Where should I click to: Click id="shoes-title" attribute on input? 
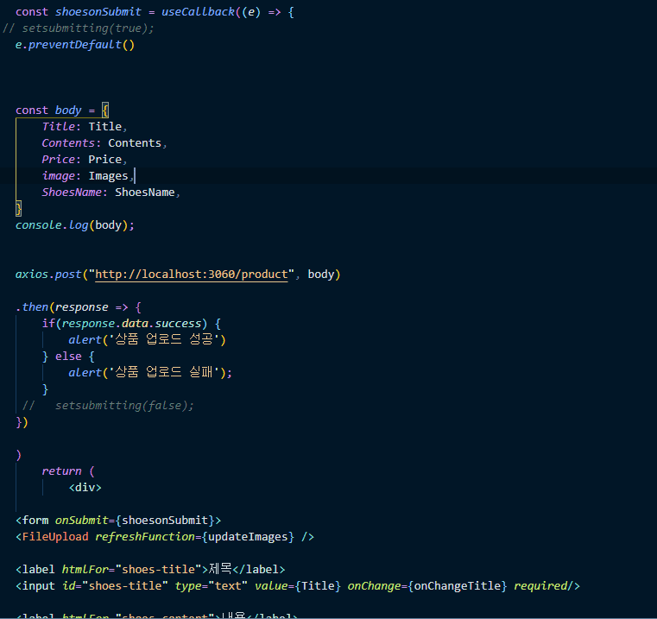[115, 586]
